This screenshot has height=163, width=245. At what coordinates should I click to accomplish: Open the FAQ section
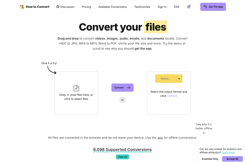(177, 7)
